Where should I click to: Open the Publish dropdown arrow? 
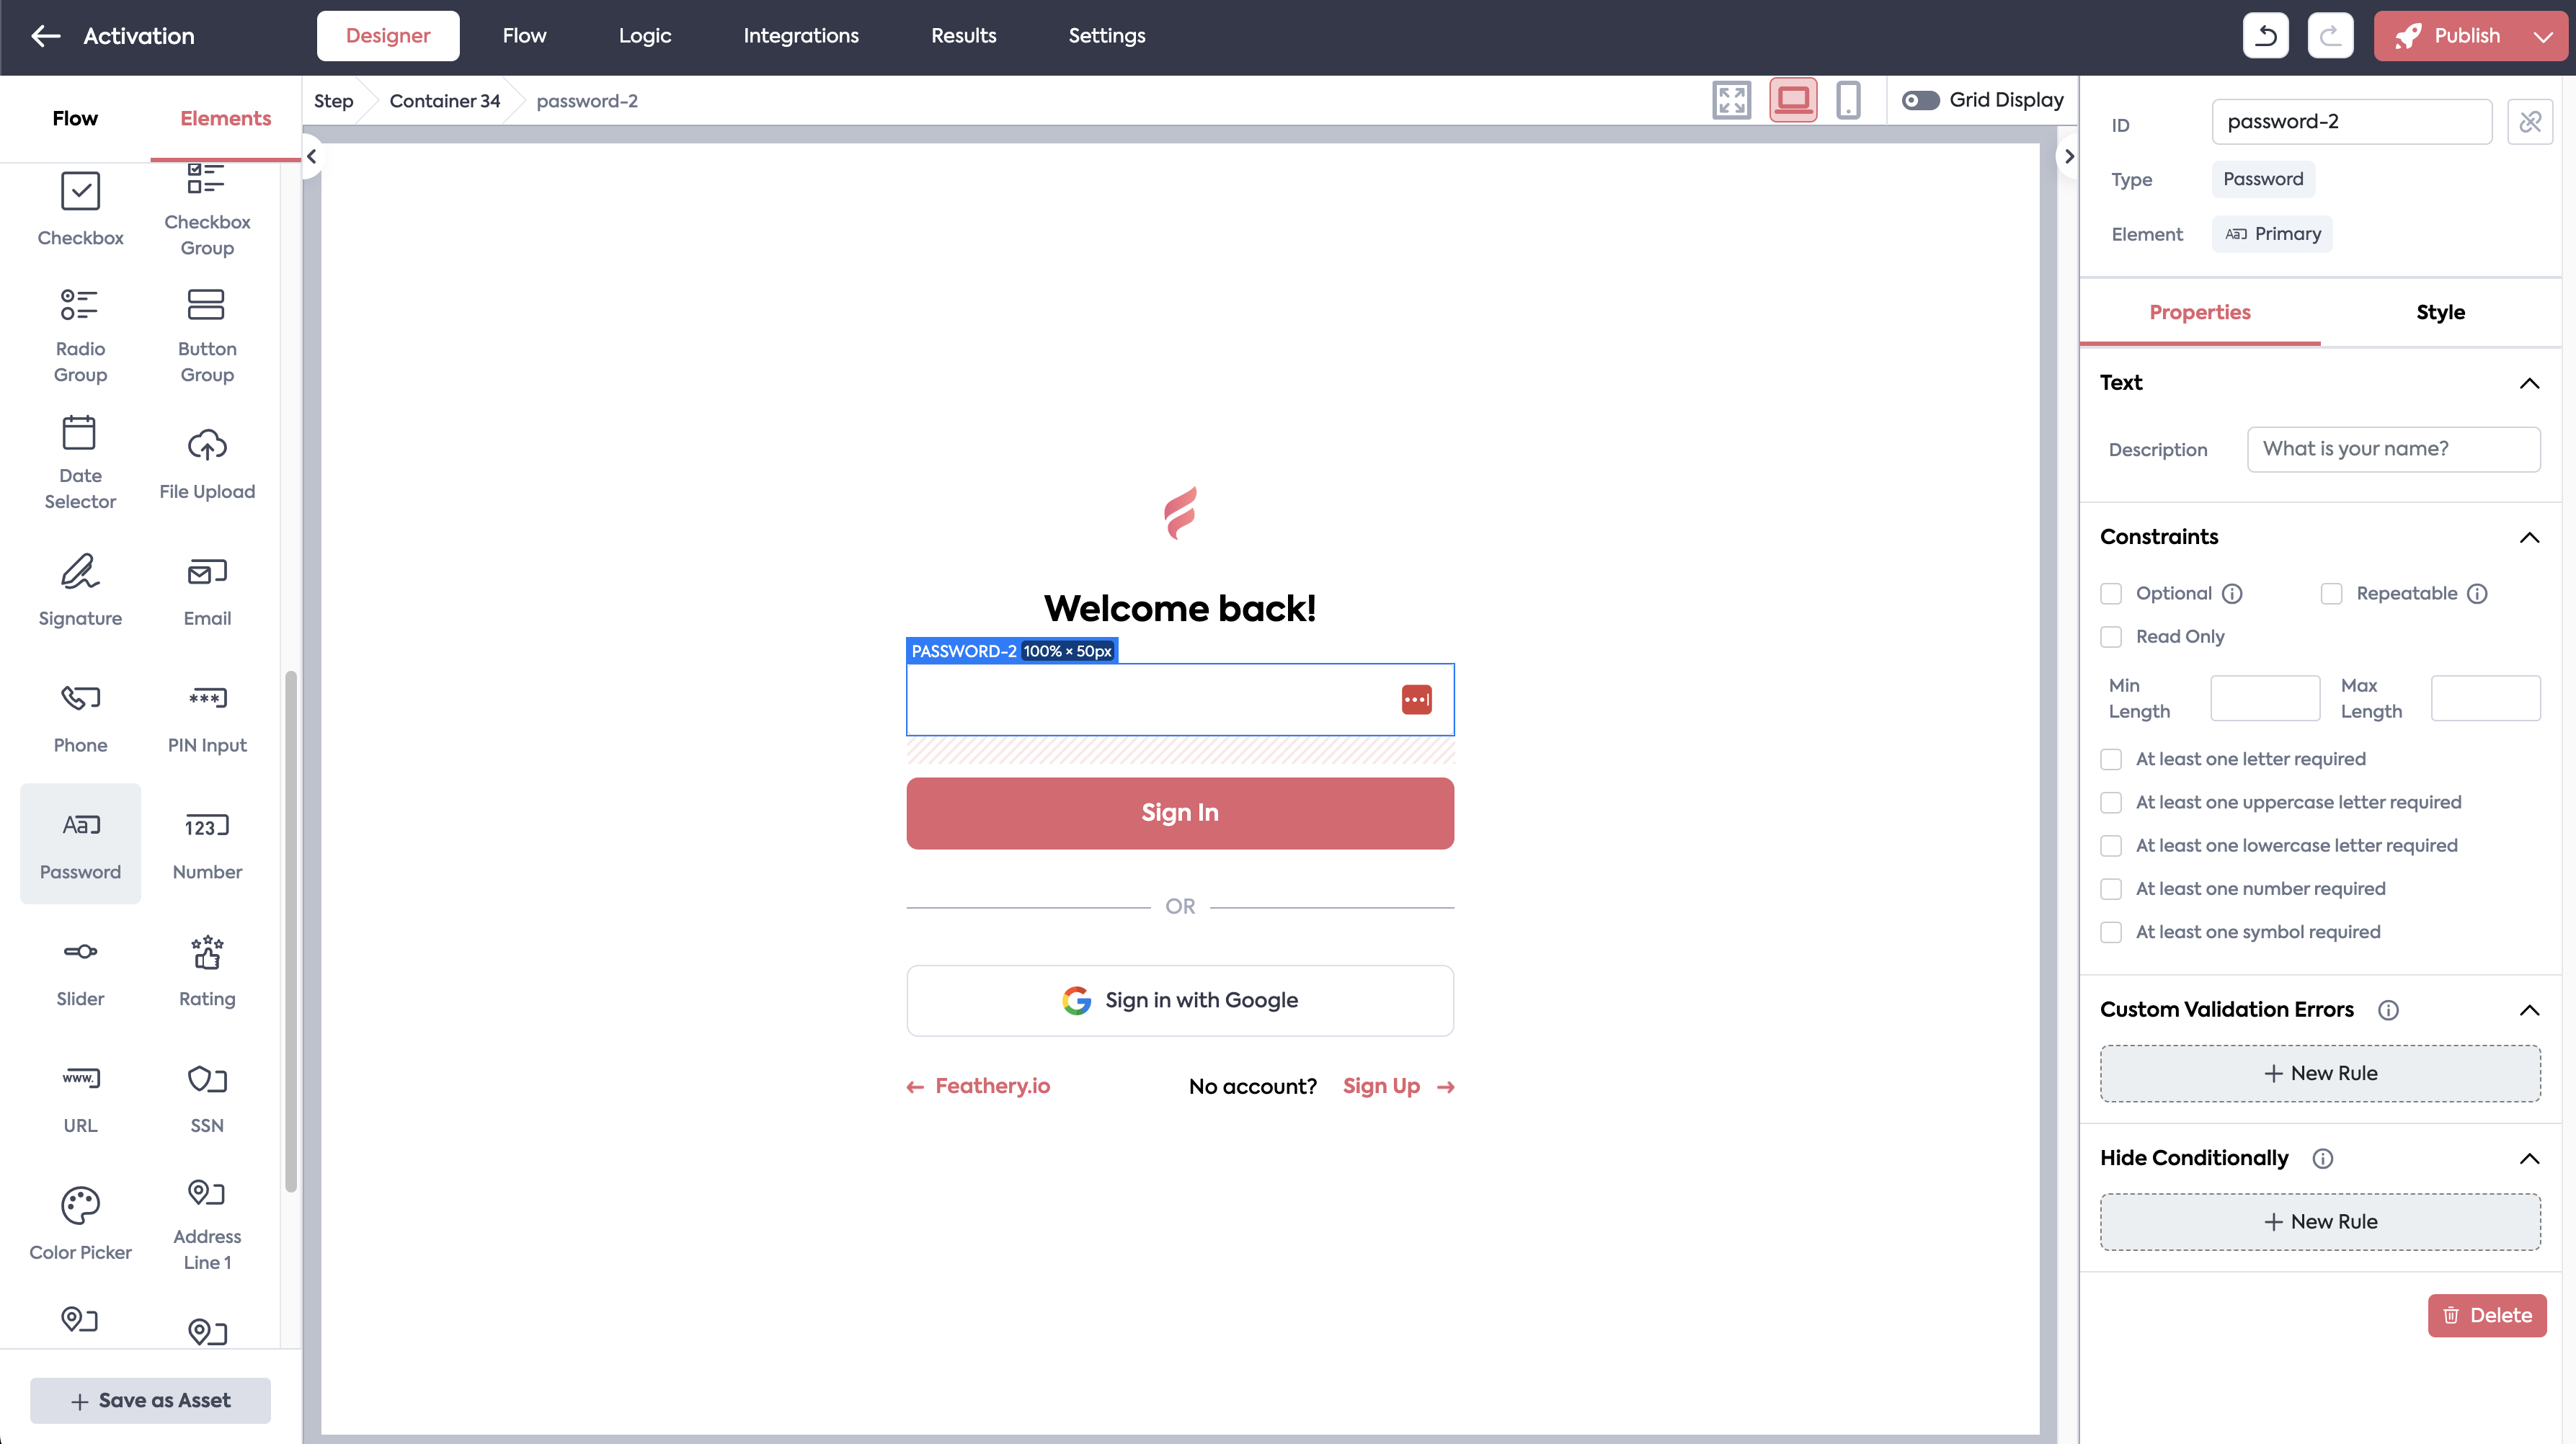pos(2543,36)
